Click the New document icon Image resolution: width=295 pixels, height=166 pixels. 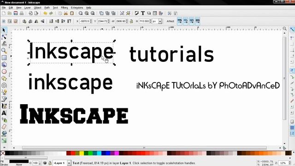[x=4, y=13]
